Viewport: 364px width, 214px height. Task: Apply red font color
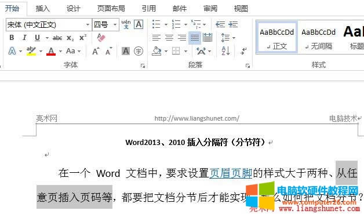pos(51,51)
